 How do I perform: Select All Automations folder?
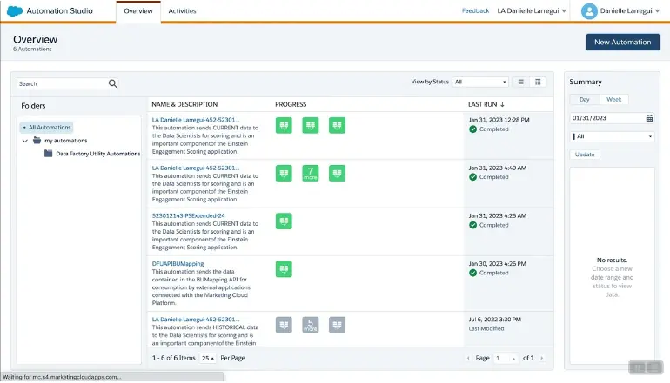[46, 127]
